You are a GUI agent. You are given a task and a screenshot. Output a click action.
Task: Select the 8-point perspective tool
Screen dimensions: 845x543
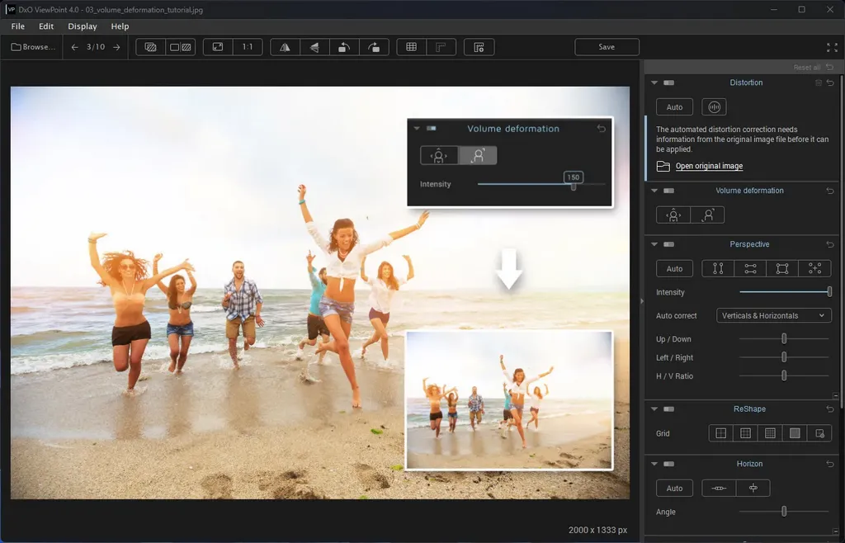pos(814,269)
